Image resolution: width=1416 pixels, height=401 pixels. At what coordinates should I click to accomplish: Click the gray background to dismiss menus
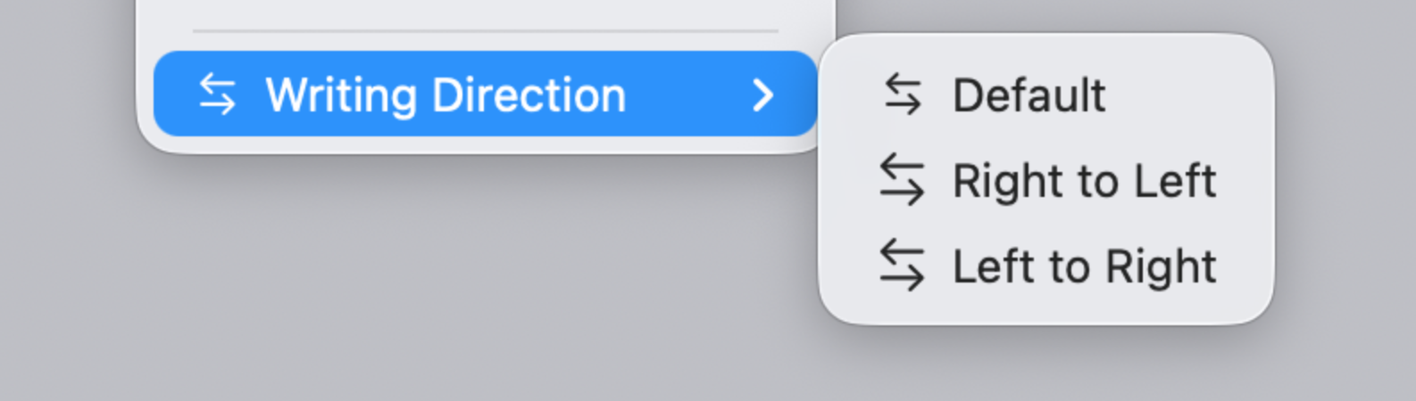click(x=446, y=285)
